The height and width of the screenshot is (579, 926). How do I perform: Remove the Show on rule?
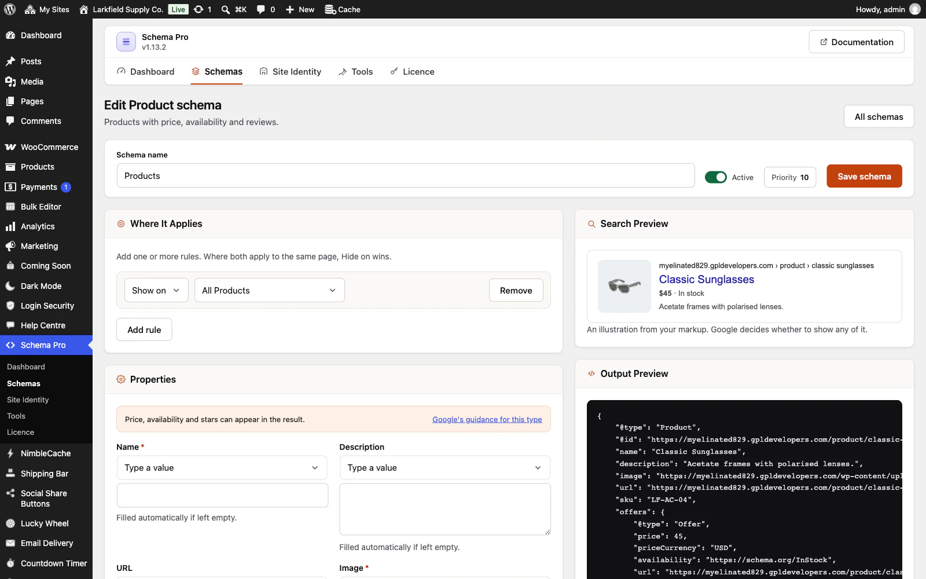click(516, 290)
